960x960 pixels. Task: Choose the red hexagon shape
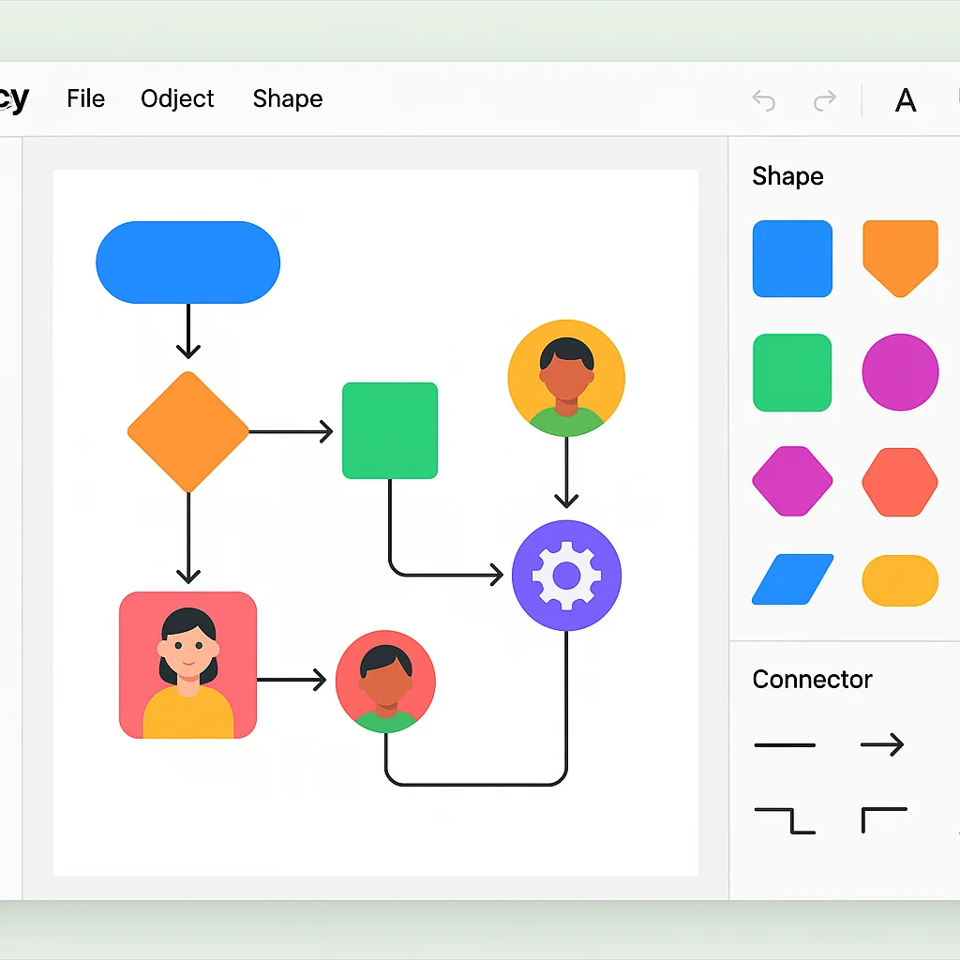click(900, 482)
